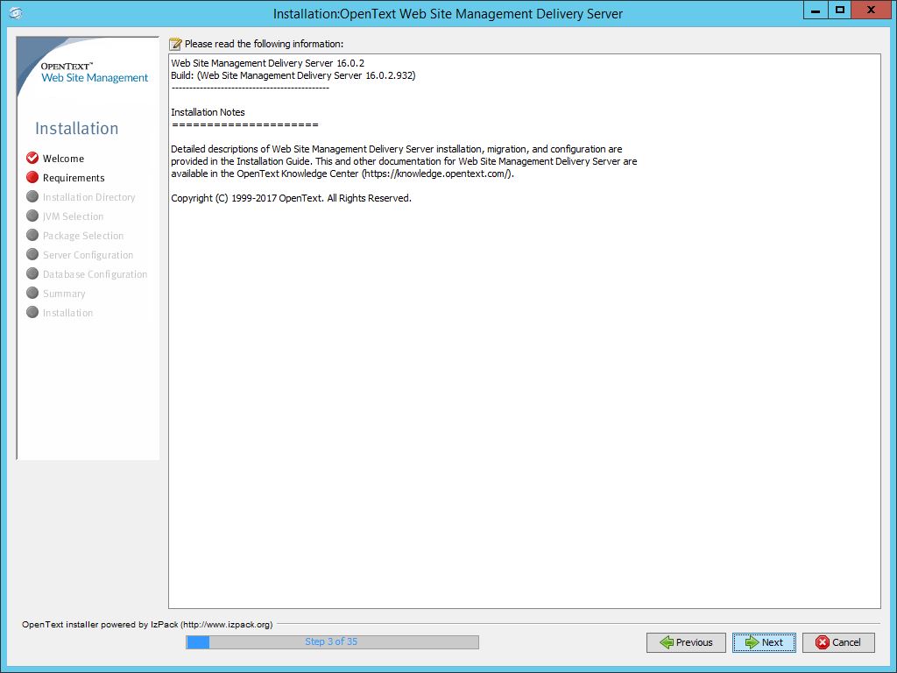Click the red Cancel X icon
897x673 pixels.
tap(823, 642)
